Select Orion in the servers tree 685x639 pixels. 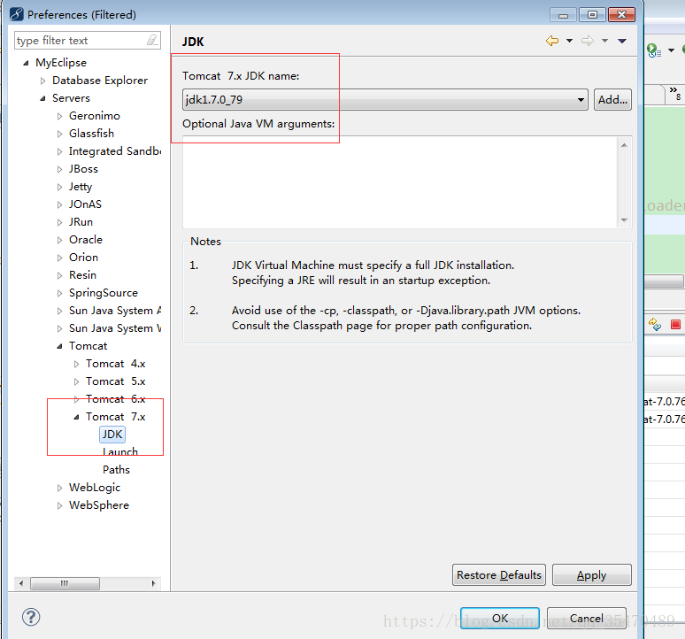click(x=83, y=258)
